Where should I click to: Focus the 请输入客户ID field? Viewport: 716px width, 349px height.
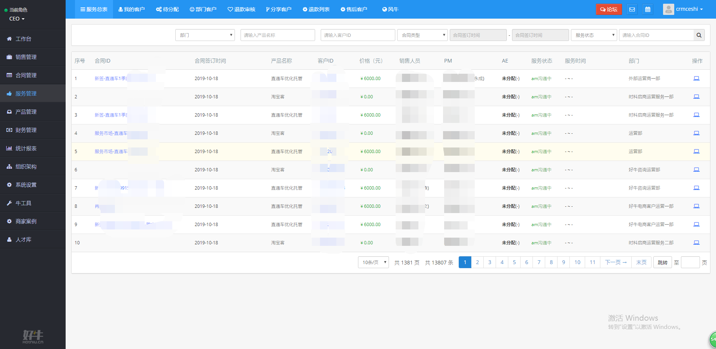tap(358, 35)
